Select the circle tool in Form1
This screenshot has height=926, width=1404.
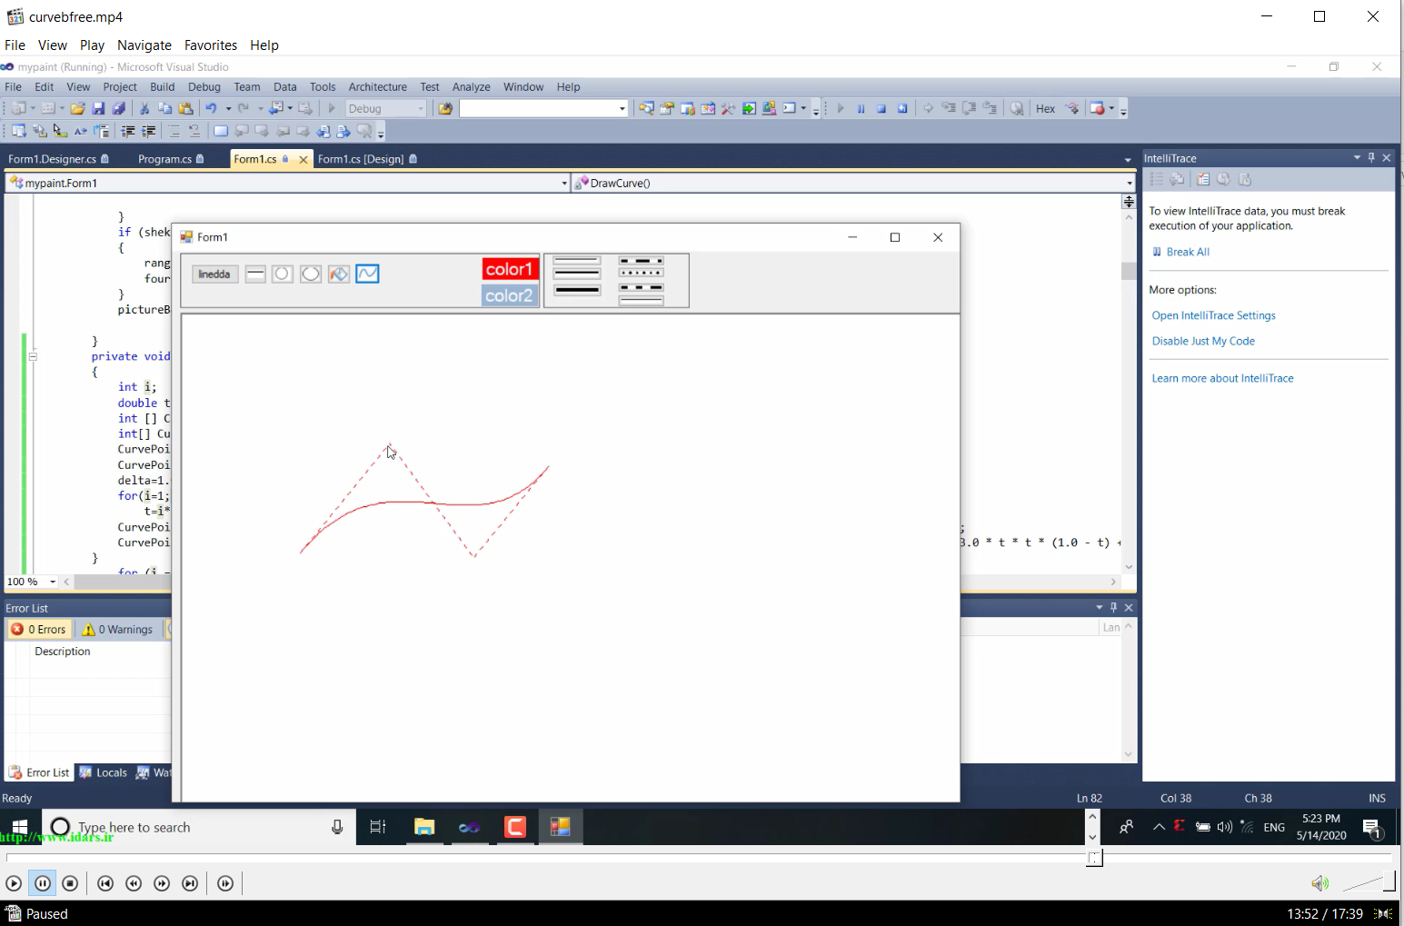[x=283, y=274]
